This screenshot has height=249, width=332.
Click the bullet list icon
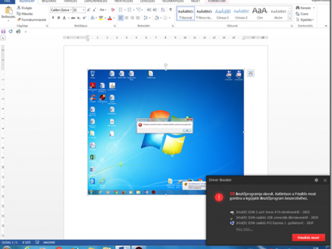(120, 10)
